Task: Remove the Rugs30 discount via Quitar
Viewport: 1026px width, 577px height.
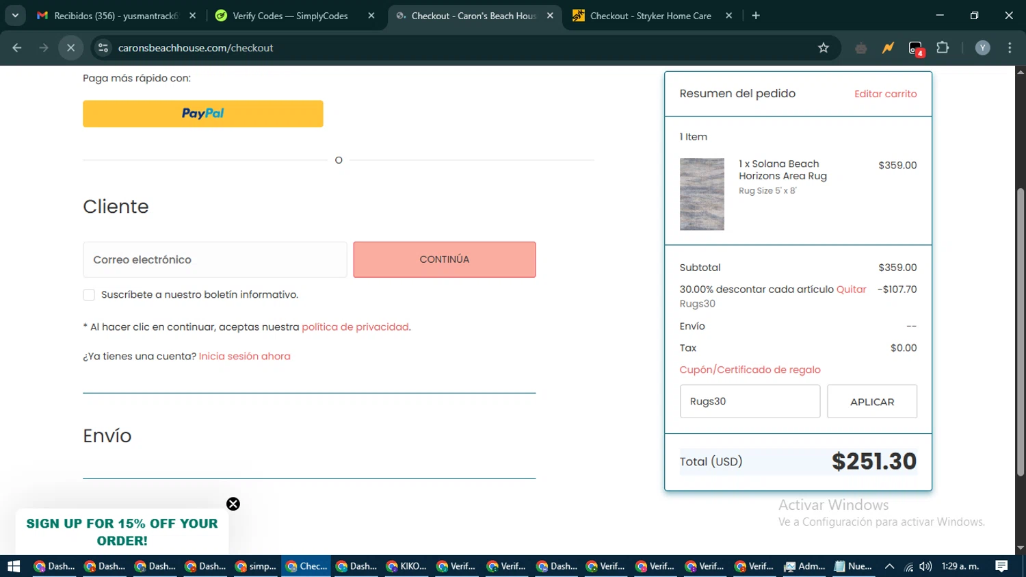Action: pos(852,290)
